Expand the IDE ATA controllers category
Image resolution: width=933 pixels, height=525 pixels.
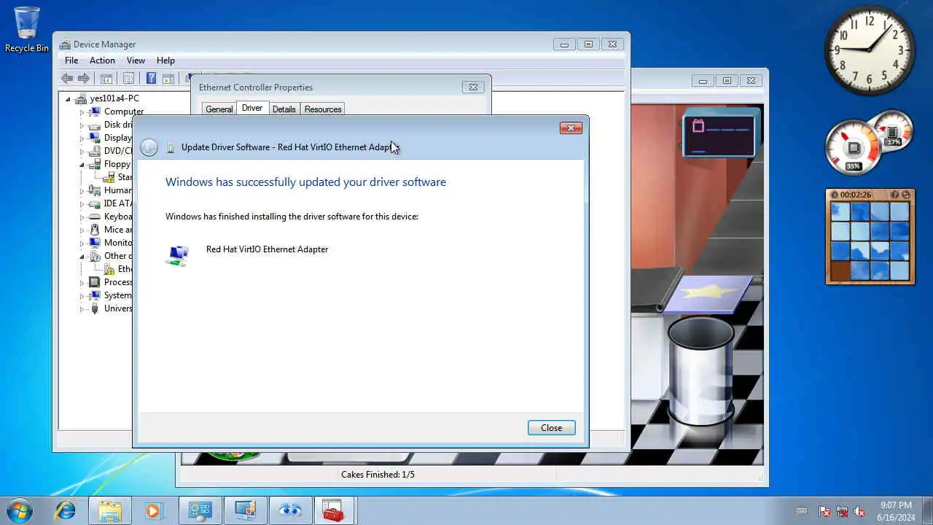82,204
